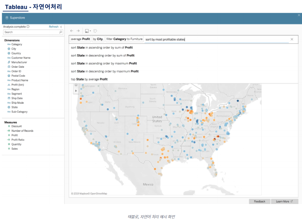302x223 pixels.
Task: Clear the query with the X icon
Action: pos(292,39)
